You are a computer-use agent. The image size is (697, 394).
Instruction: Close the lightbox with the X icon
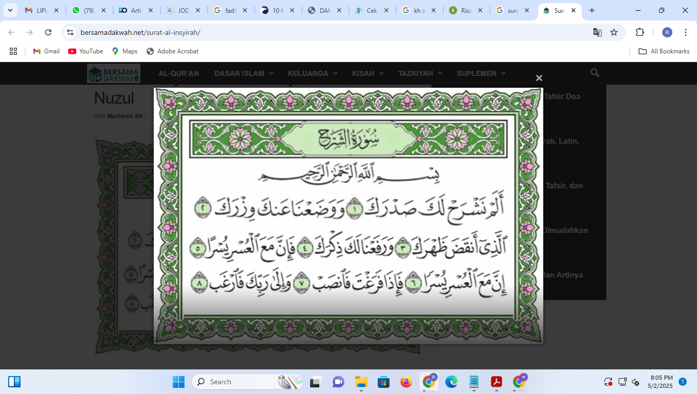[539, 78]
